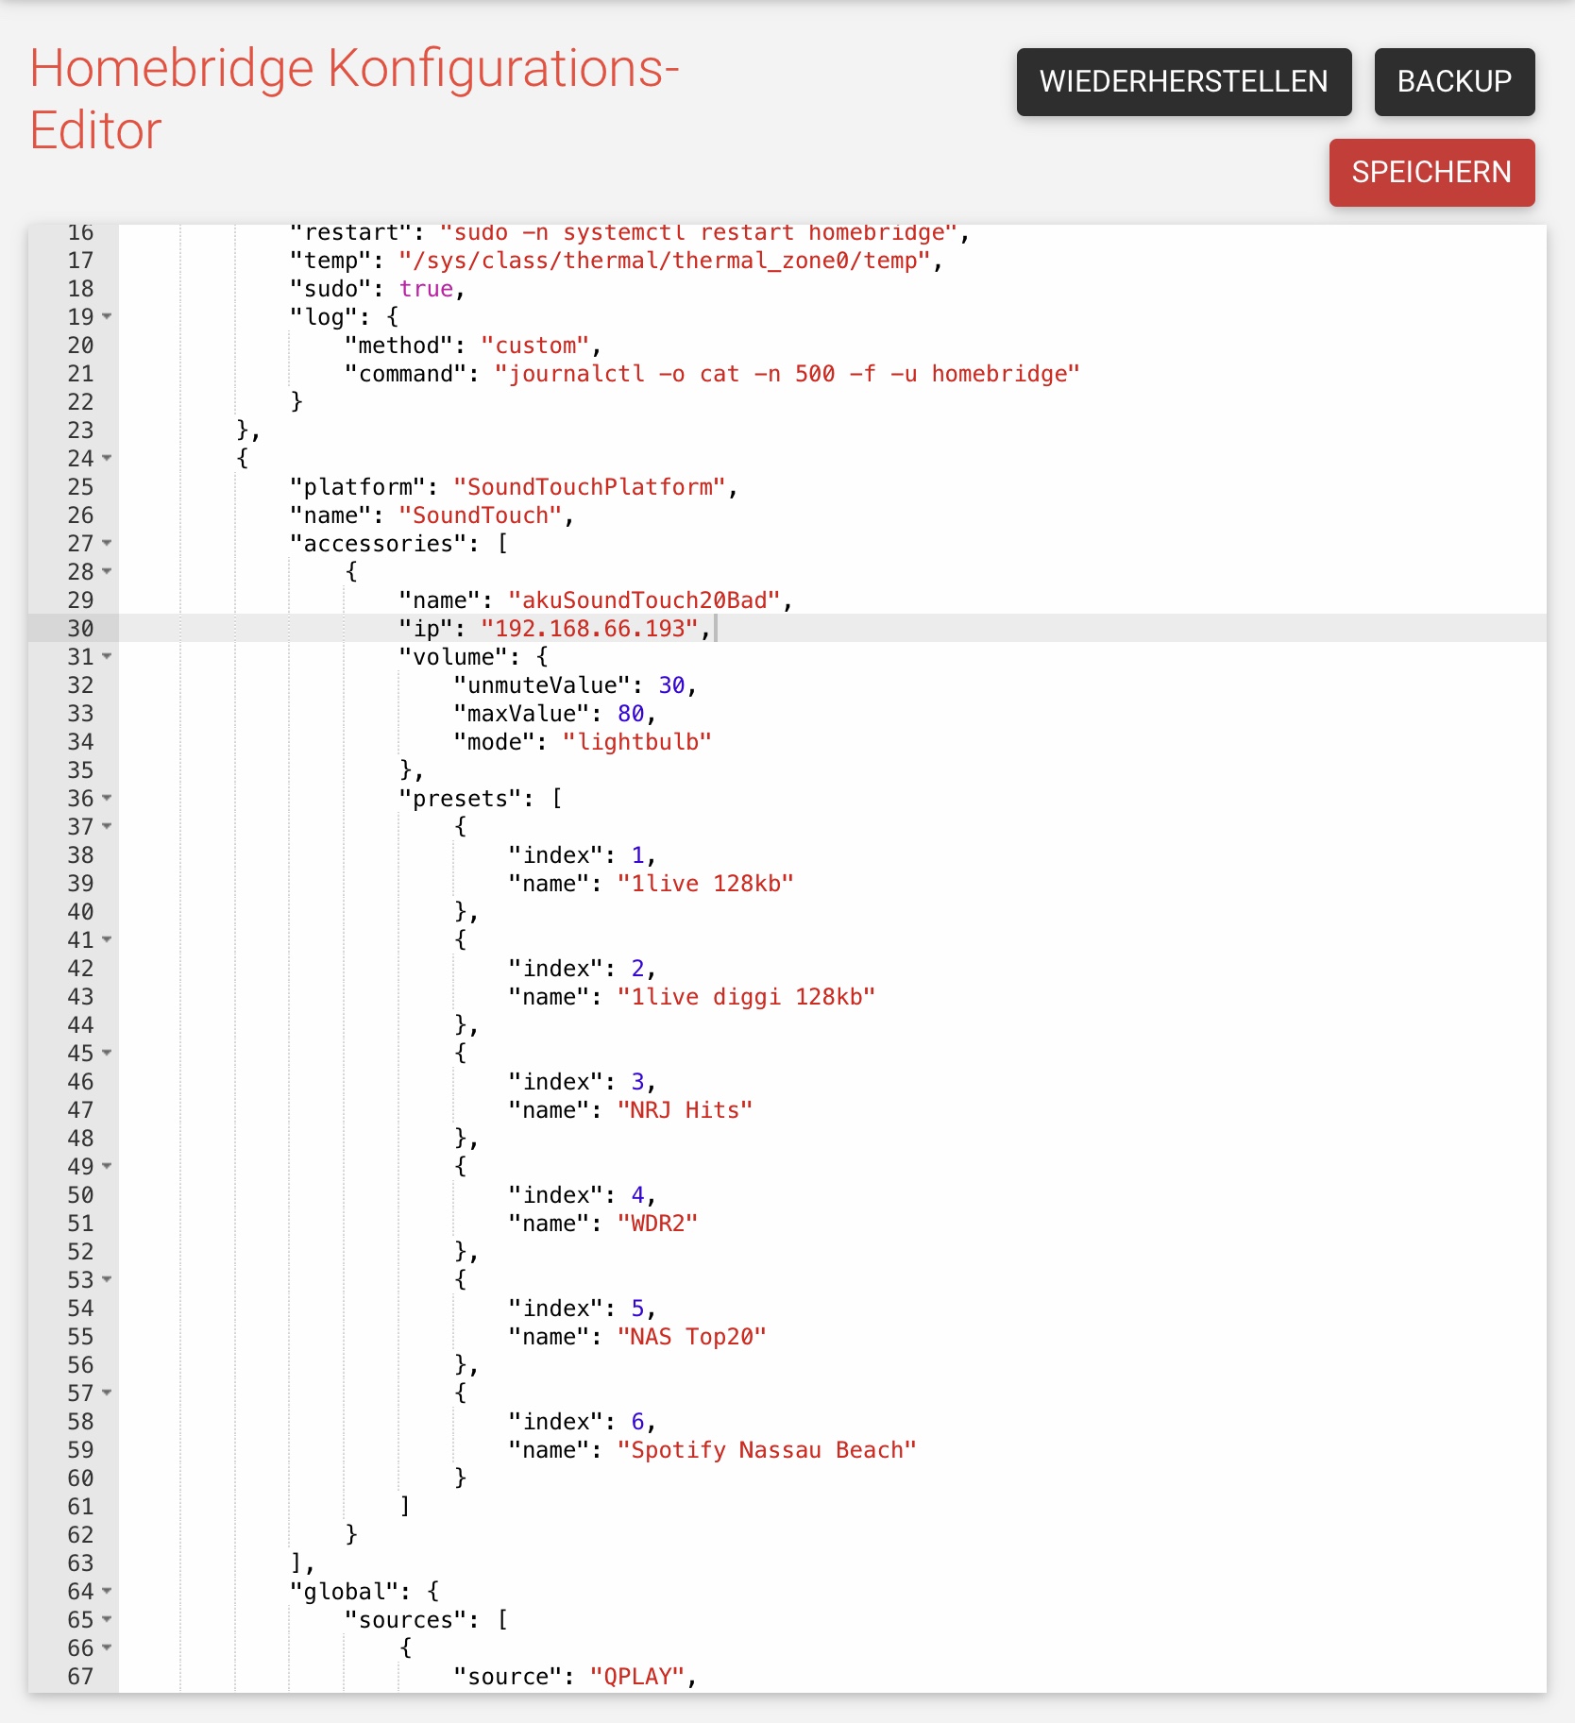Click the WIEDERHERSTELLEN restore button

coord(1183,82)
